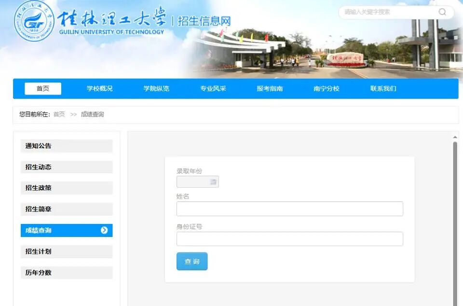Open the 学校概况 menu item
This screenshot has height=306, width=463.
tap(99, 89)
